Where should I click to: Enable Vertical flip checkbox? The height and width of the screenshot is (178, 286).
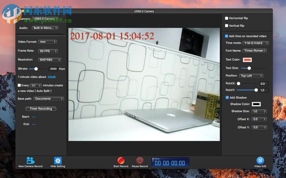click(227, 26)
